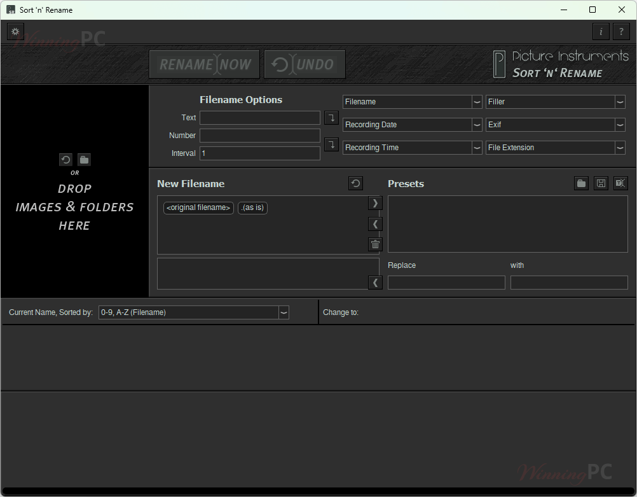Delete filename element with the trash icon
This screenshot has width=637, height=497.
click(x=375, y=244)
